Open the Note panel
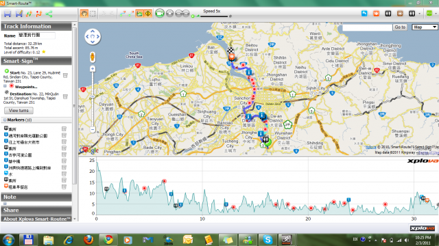The width and height of the screenshot is (439, 246). (x=36, y=197)
